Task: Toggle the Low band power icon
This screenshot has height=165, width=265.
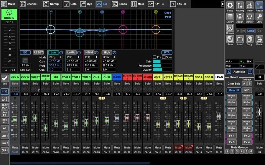Action: pyautogui.click(x=61, y=52)
